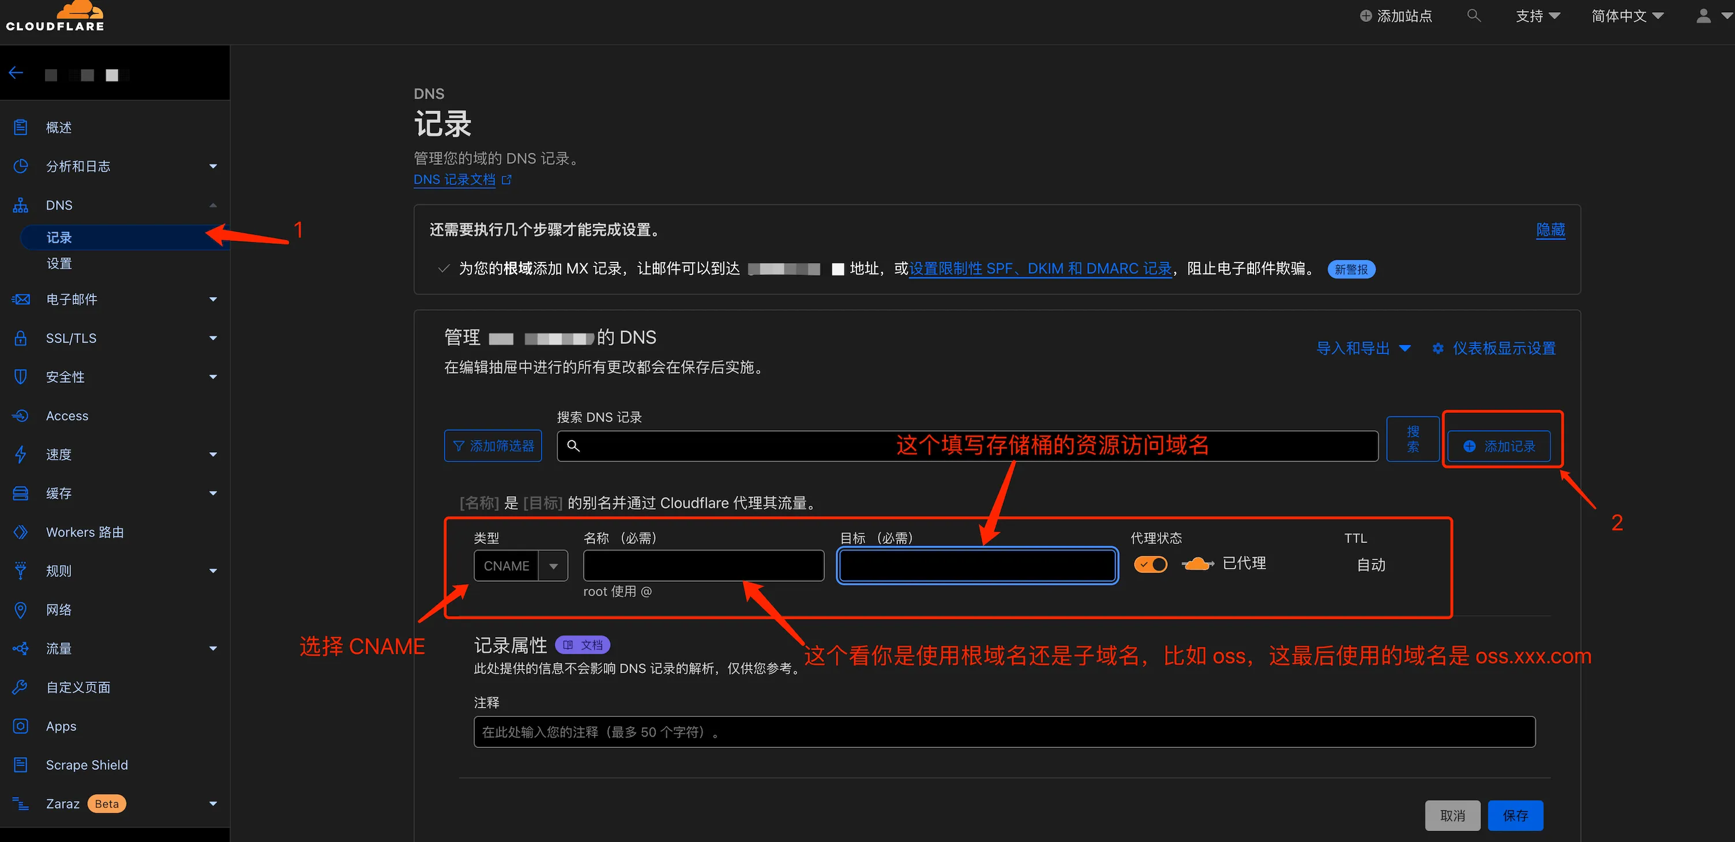Open the 支持 support menu
This screenshot has width=1735, height=842.
(x=1538, y=16)
